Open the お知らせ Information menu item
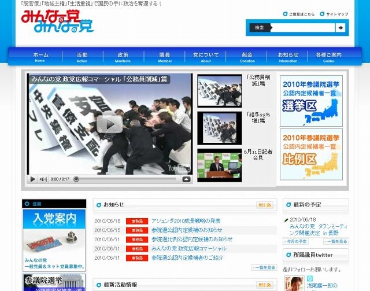This screenshot has width=370, height=291. pyautogui.click(x=288, y=57)
